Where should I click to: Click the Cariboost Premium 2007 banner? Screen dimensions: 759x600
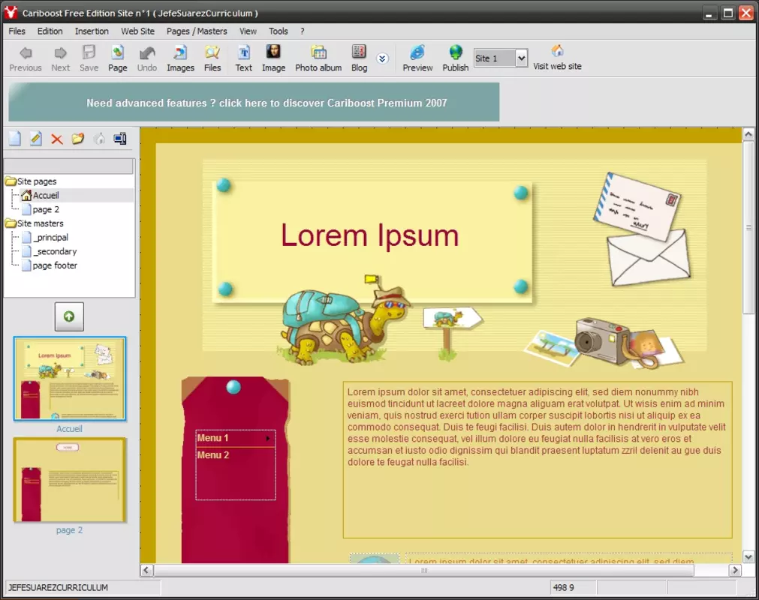(255, 102)
